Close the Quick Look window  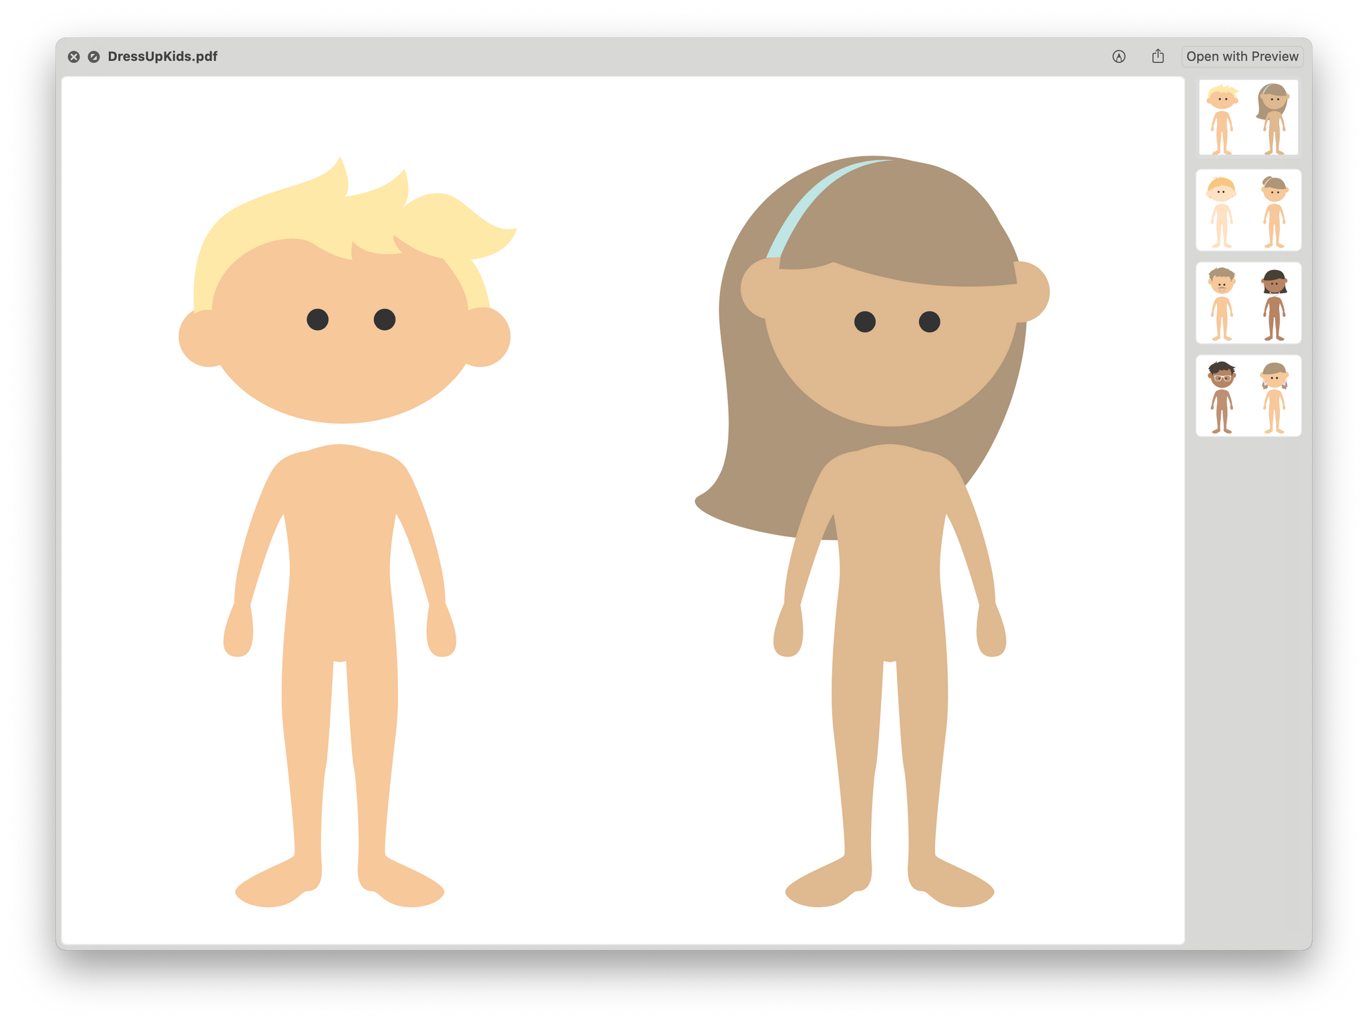click(74, 57)
